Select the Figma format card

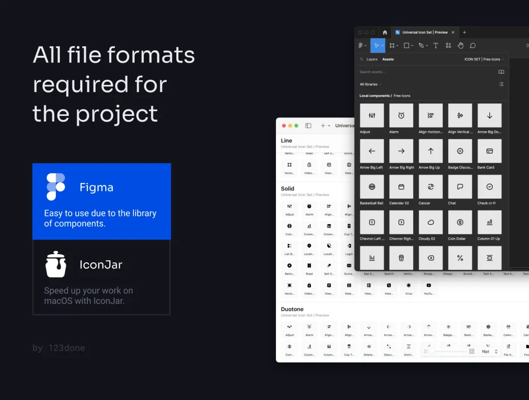102,201
